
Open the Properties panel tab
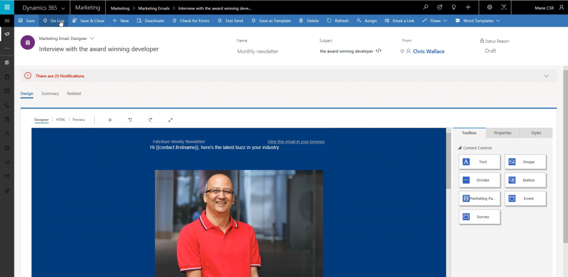point(503,133)
